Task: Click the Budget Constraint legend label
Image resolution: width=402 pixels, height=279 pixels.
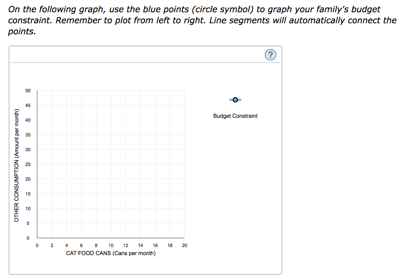Action: click(235, 116)
